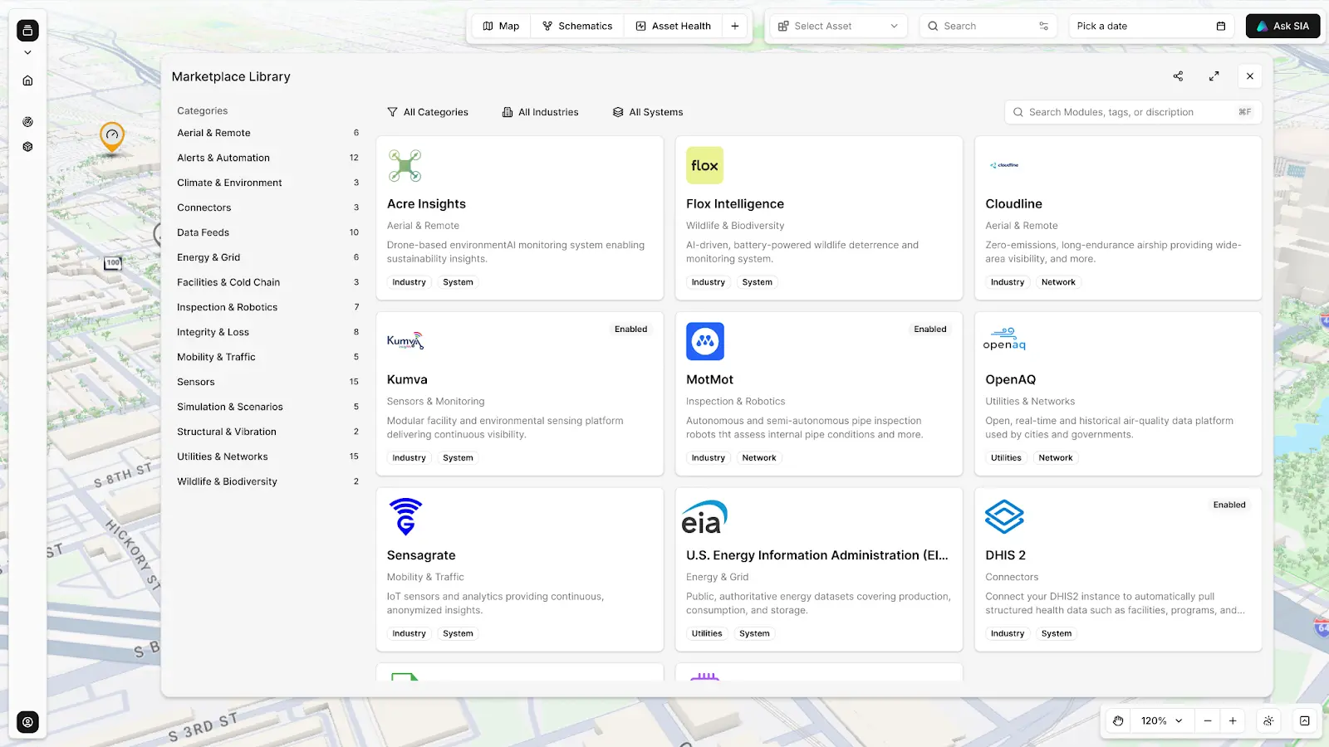
Task: Switch to the Schematics tab
Action: 577,26
